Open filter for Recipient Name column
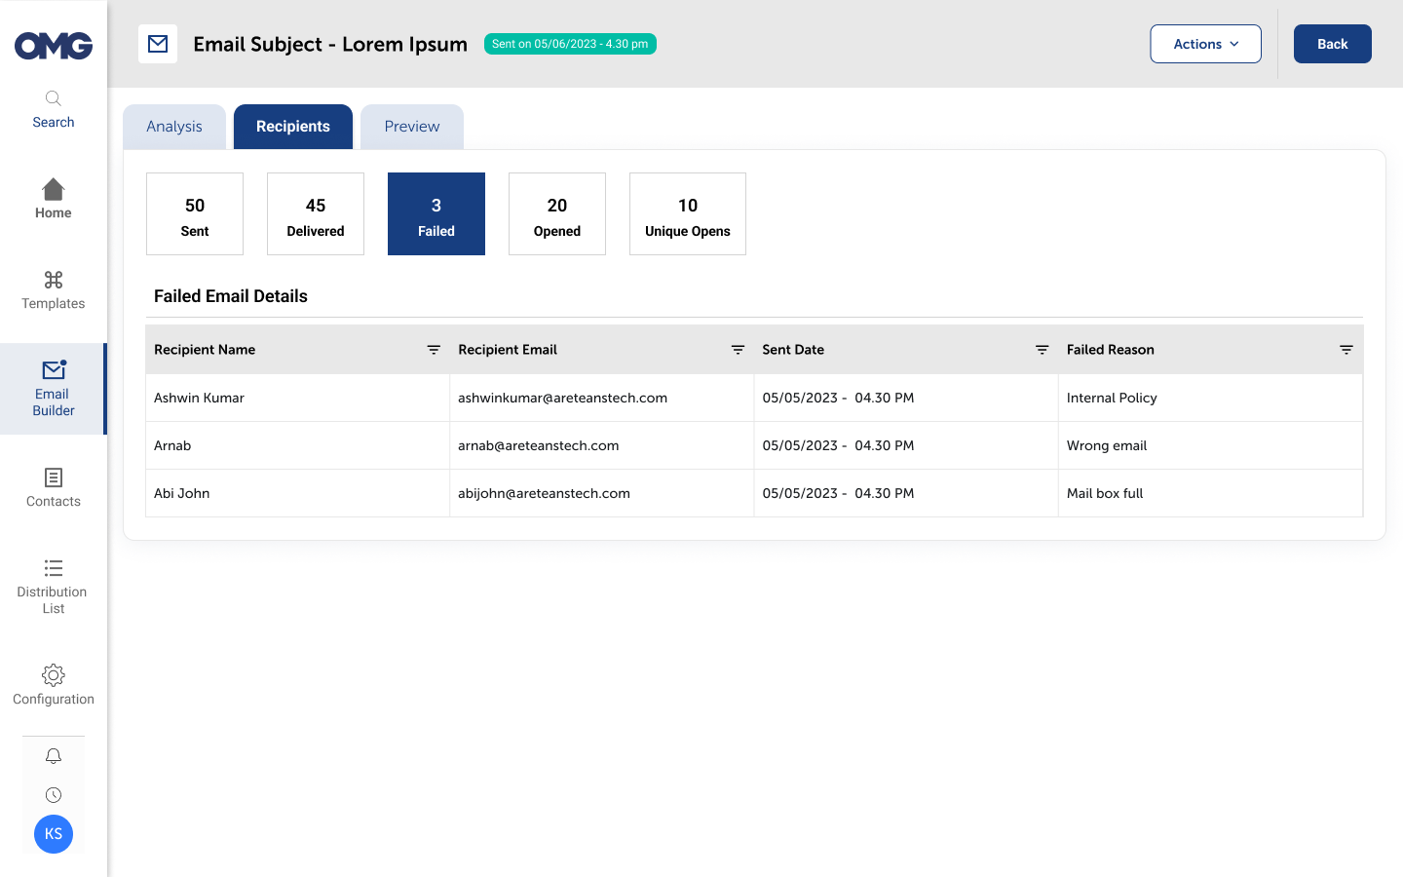The width and height of the screenshot is (1403, 877). pos(434,350)
